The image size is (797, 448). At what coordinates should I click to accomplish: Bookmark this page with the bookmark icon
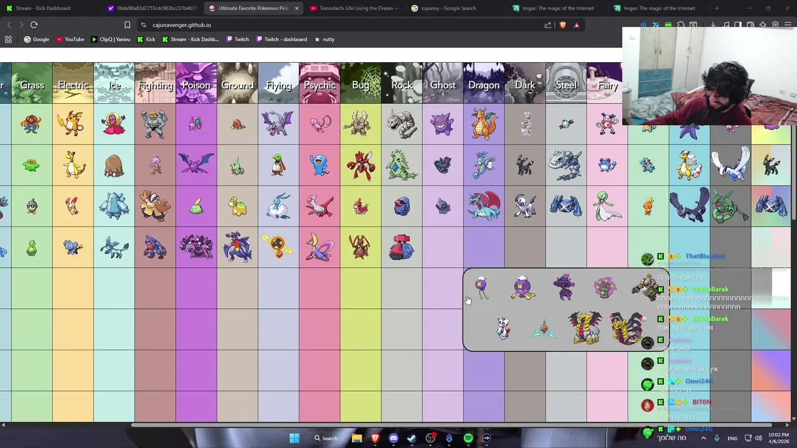point(127,25)
